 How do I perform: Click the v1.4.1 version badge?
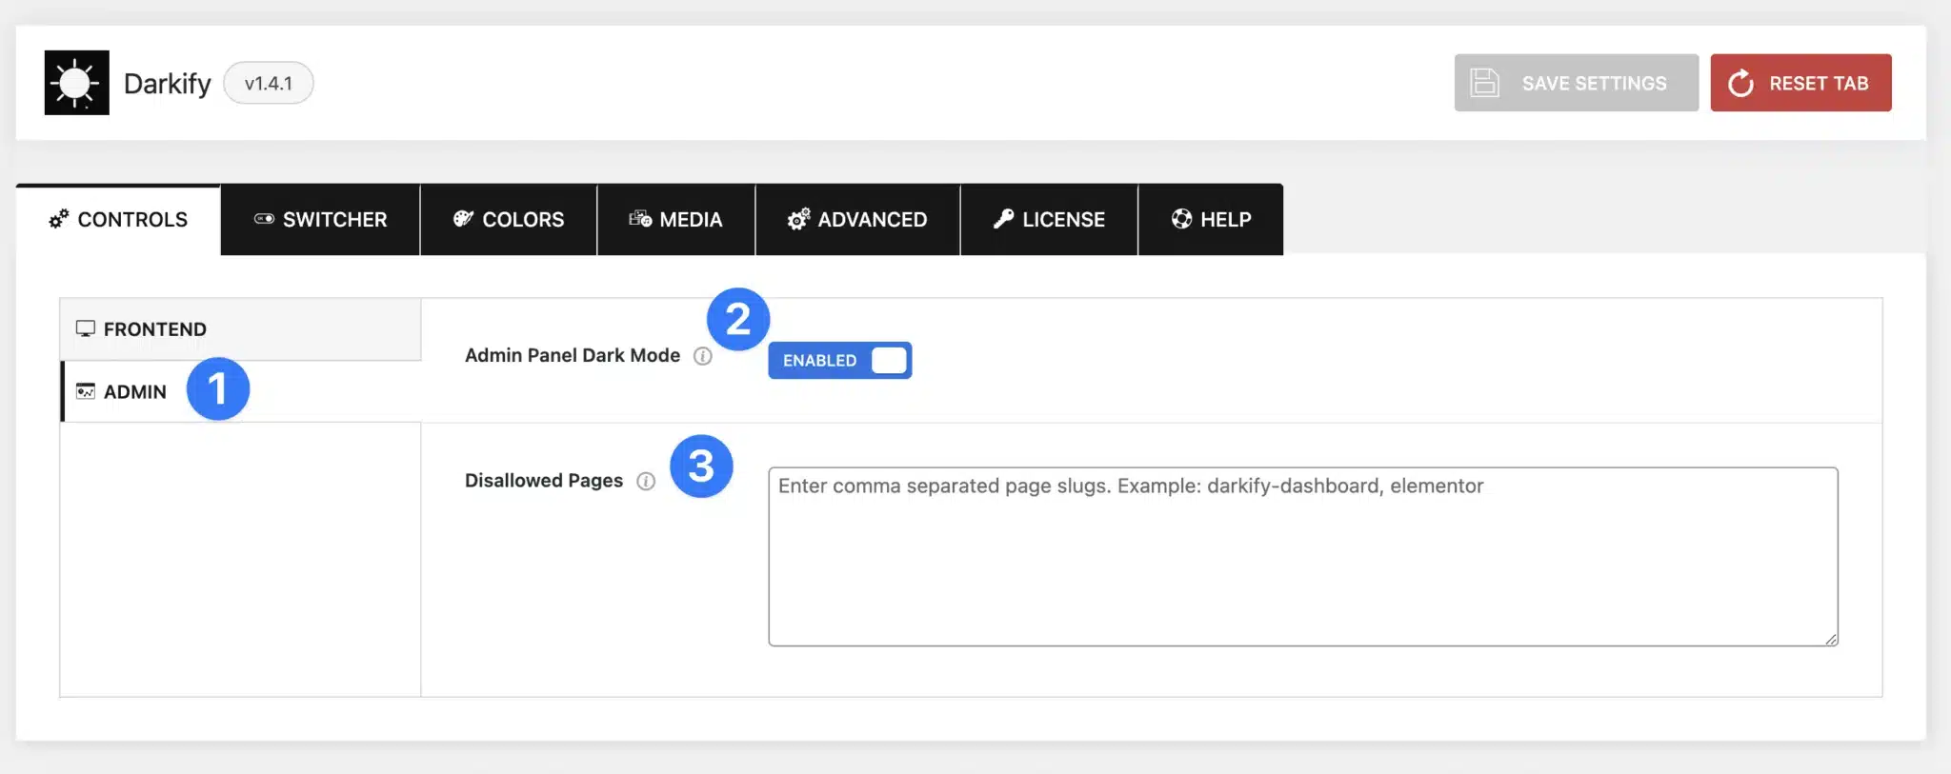pos(268,83)
